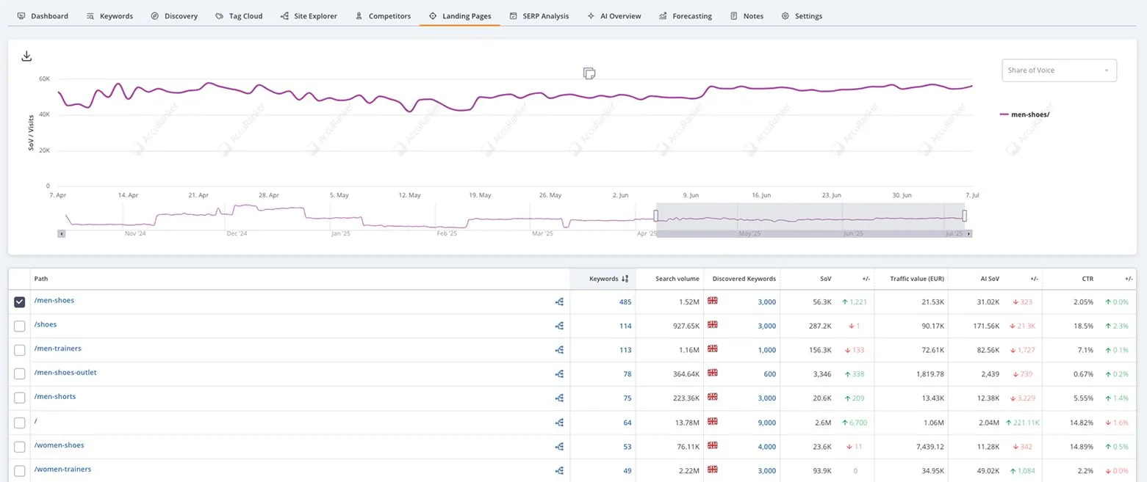Open site structure icon for /men-shoes row
Screen dimensions: 1147x482
tap(559, 302)
